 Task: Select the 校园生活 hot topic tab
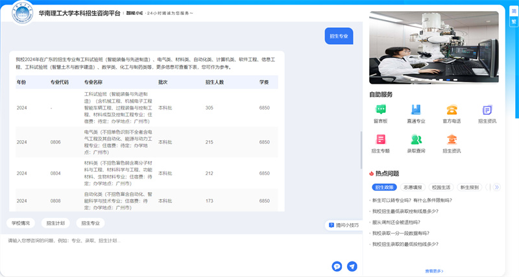(x=441, y=187)
